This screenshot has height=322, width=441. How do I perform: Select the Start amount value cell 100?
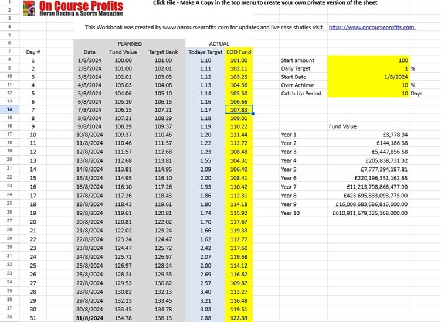coord(368,60)
